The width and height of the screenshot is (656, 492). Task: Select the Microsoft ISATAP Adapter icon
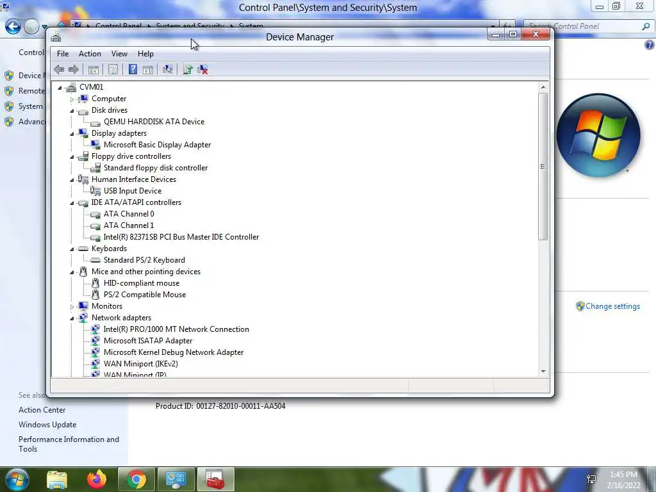pyautogui.click(x=95, y=341)
